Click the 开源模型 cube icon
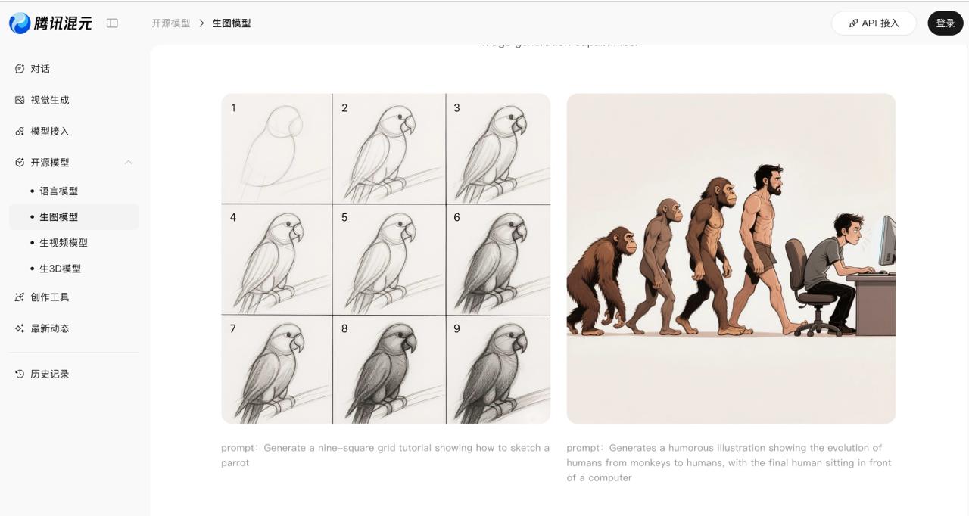This screenshot has height=516, width=969. (x=20, y=163)
